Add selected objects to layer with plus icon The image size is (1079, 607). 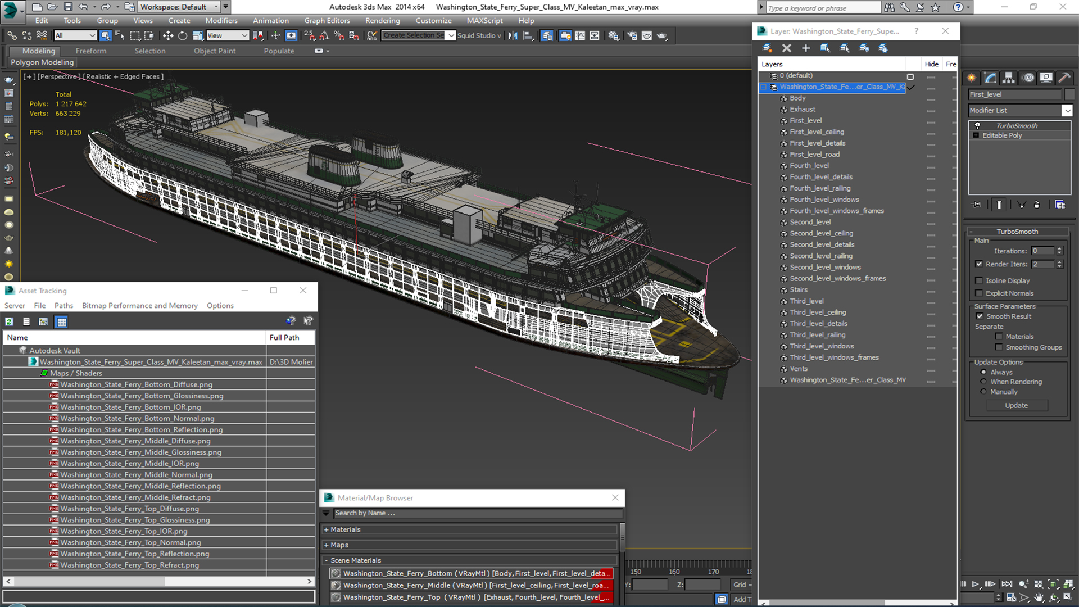(x=805, y=48)
